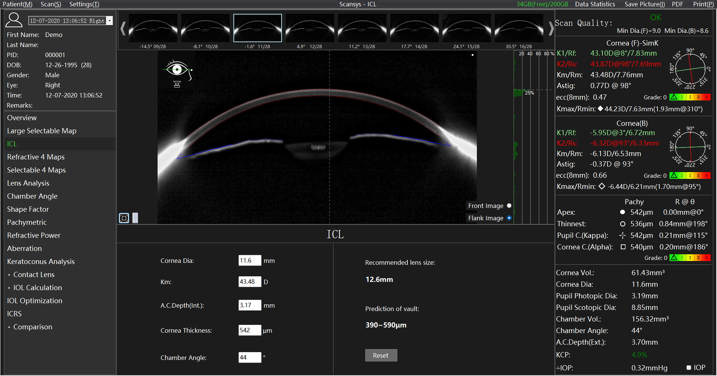Viewport: 717px width, 376px height.
Task: Open the exam date dropdown
Action: pos(110,21)
